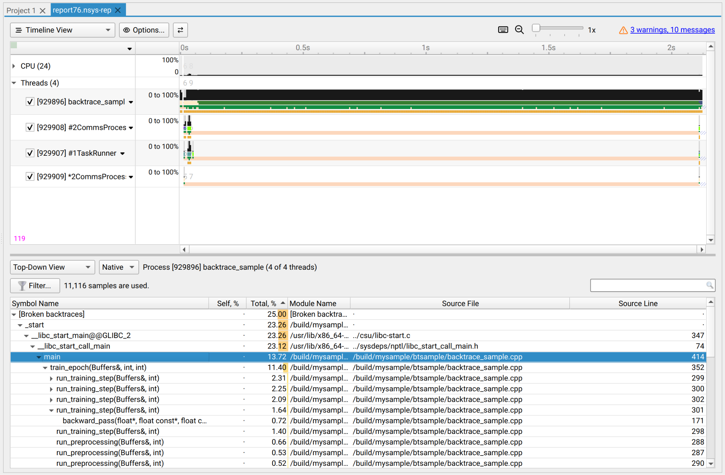Click the bottom table scrollbar down arrow

pyautogui.click(x=710, y=464)
